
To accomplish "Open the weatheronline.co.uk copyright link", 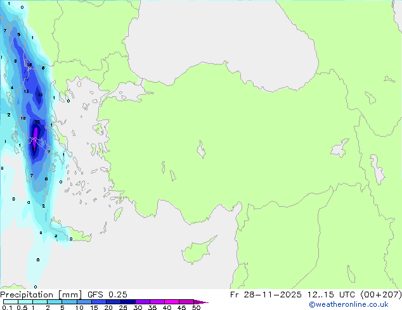I will coord(348,304).
